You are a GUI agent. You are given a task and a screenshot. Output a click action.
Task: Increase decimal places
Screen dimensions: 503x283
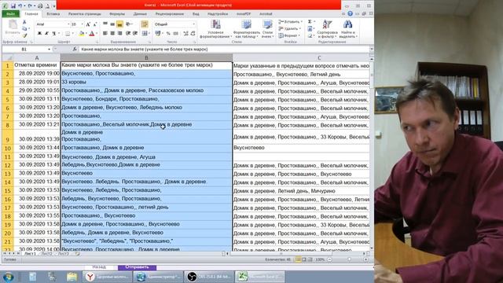[185, 33]
